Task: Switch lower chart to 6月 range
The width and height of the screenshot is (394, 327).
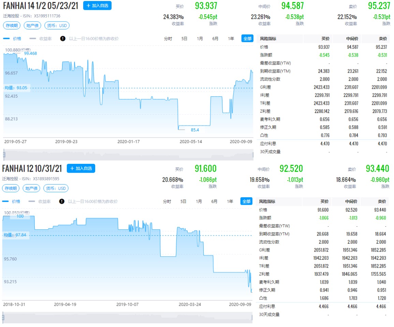Action: click(x=214, y=201)
